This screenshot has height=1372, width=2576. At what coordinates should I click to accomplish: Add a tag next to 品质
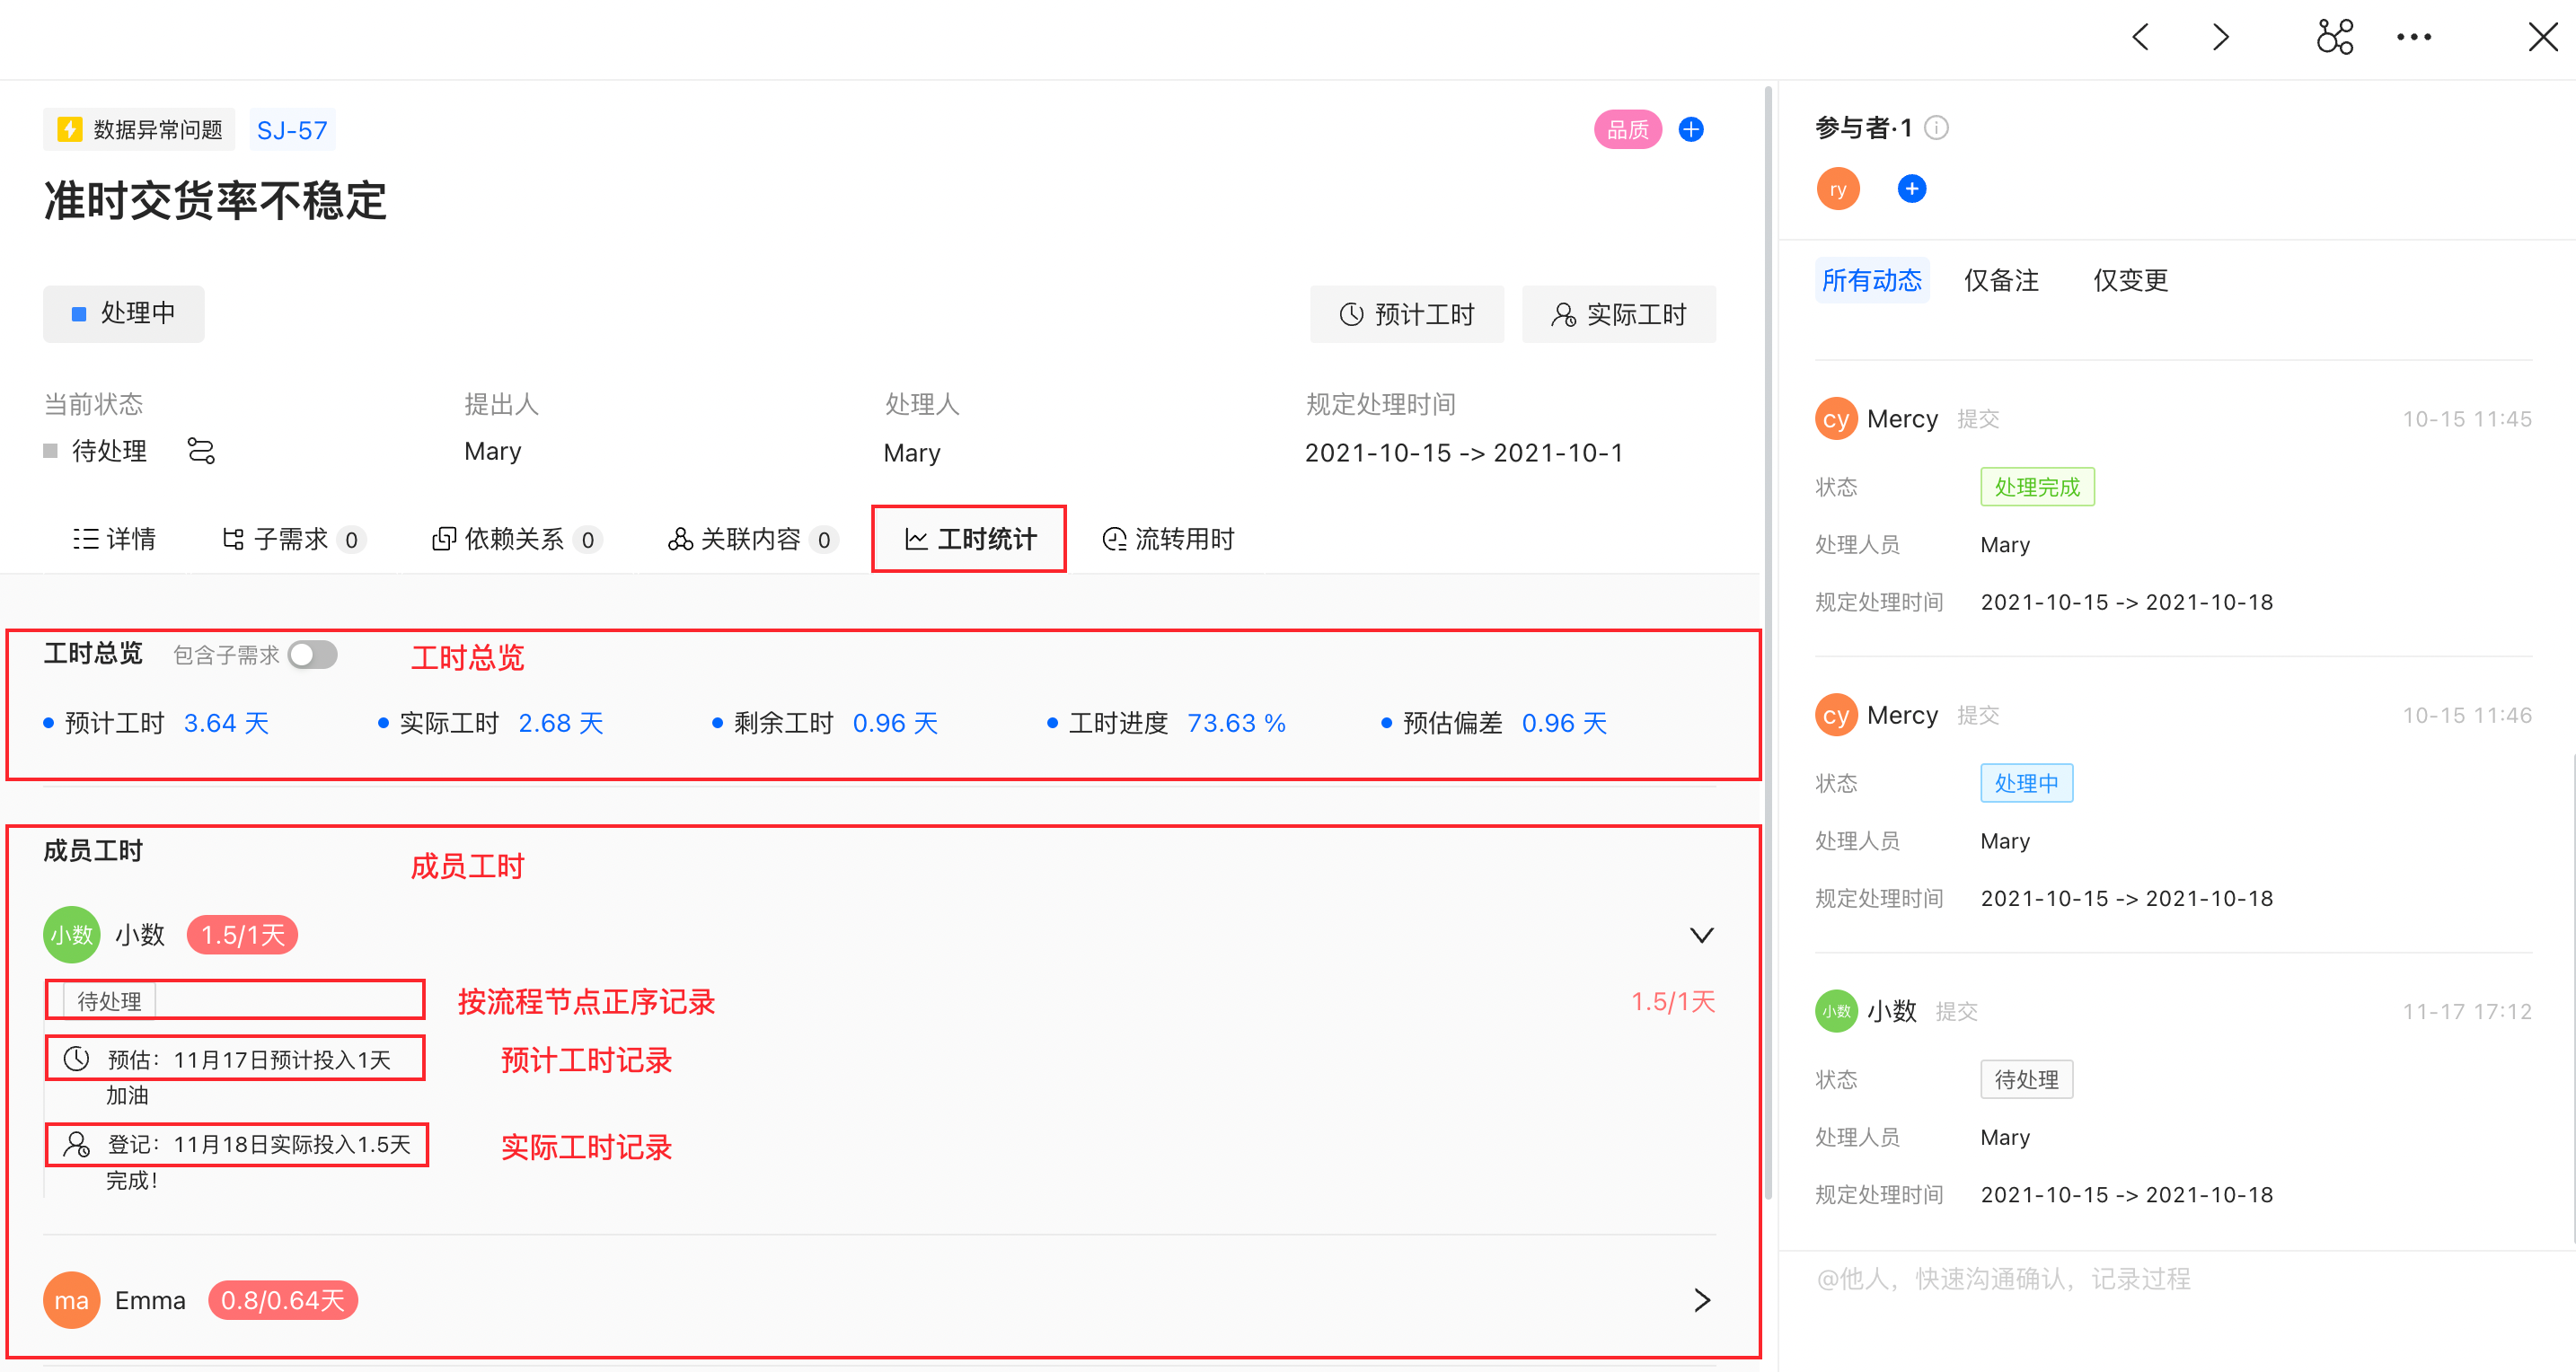1691,130
